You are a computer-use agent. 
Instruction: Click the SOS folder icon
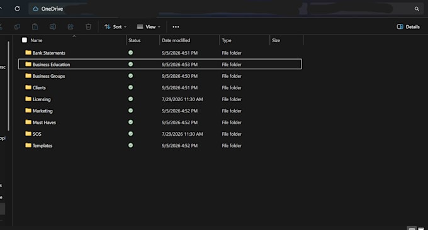click(28, 133)
